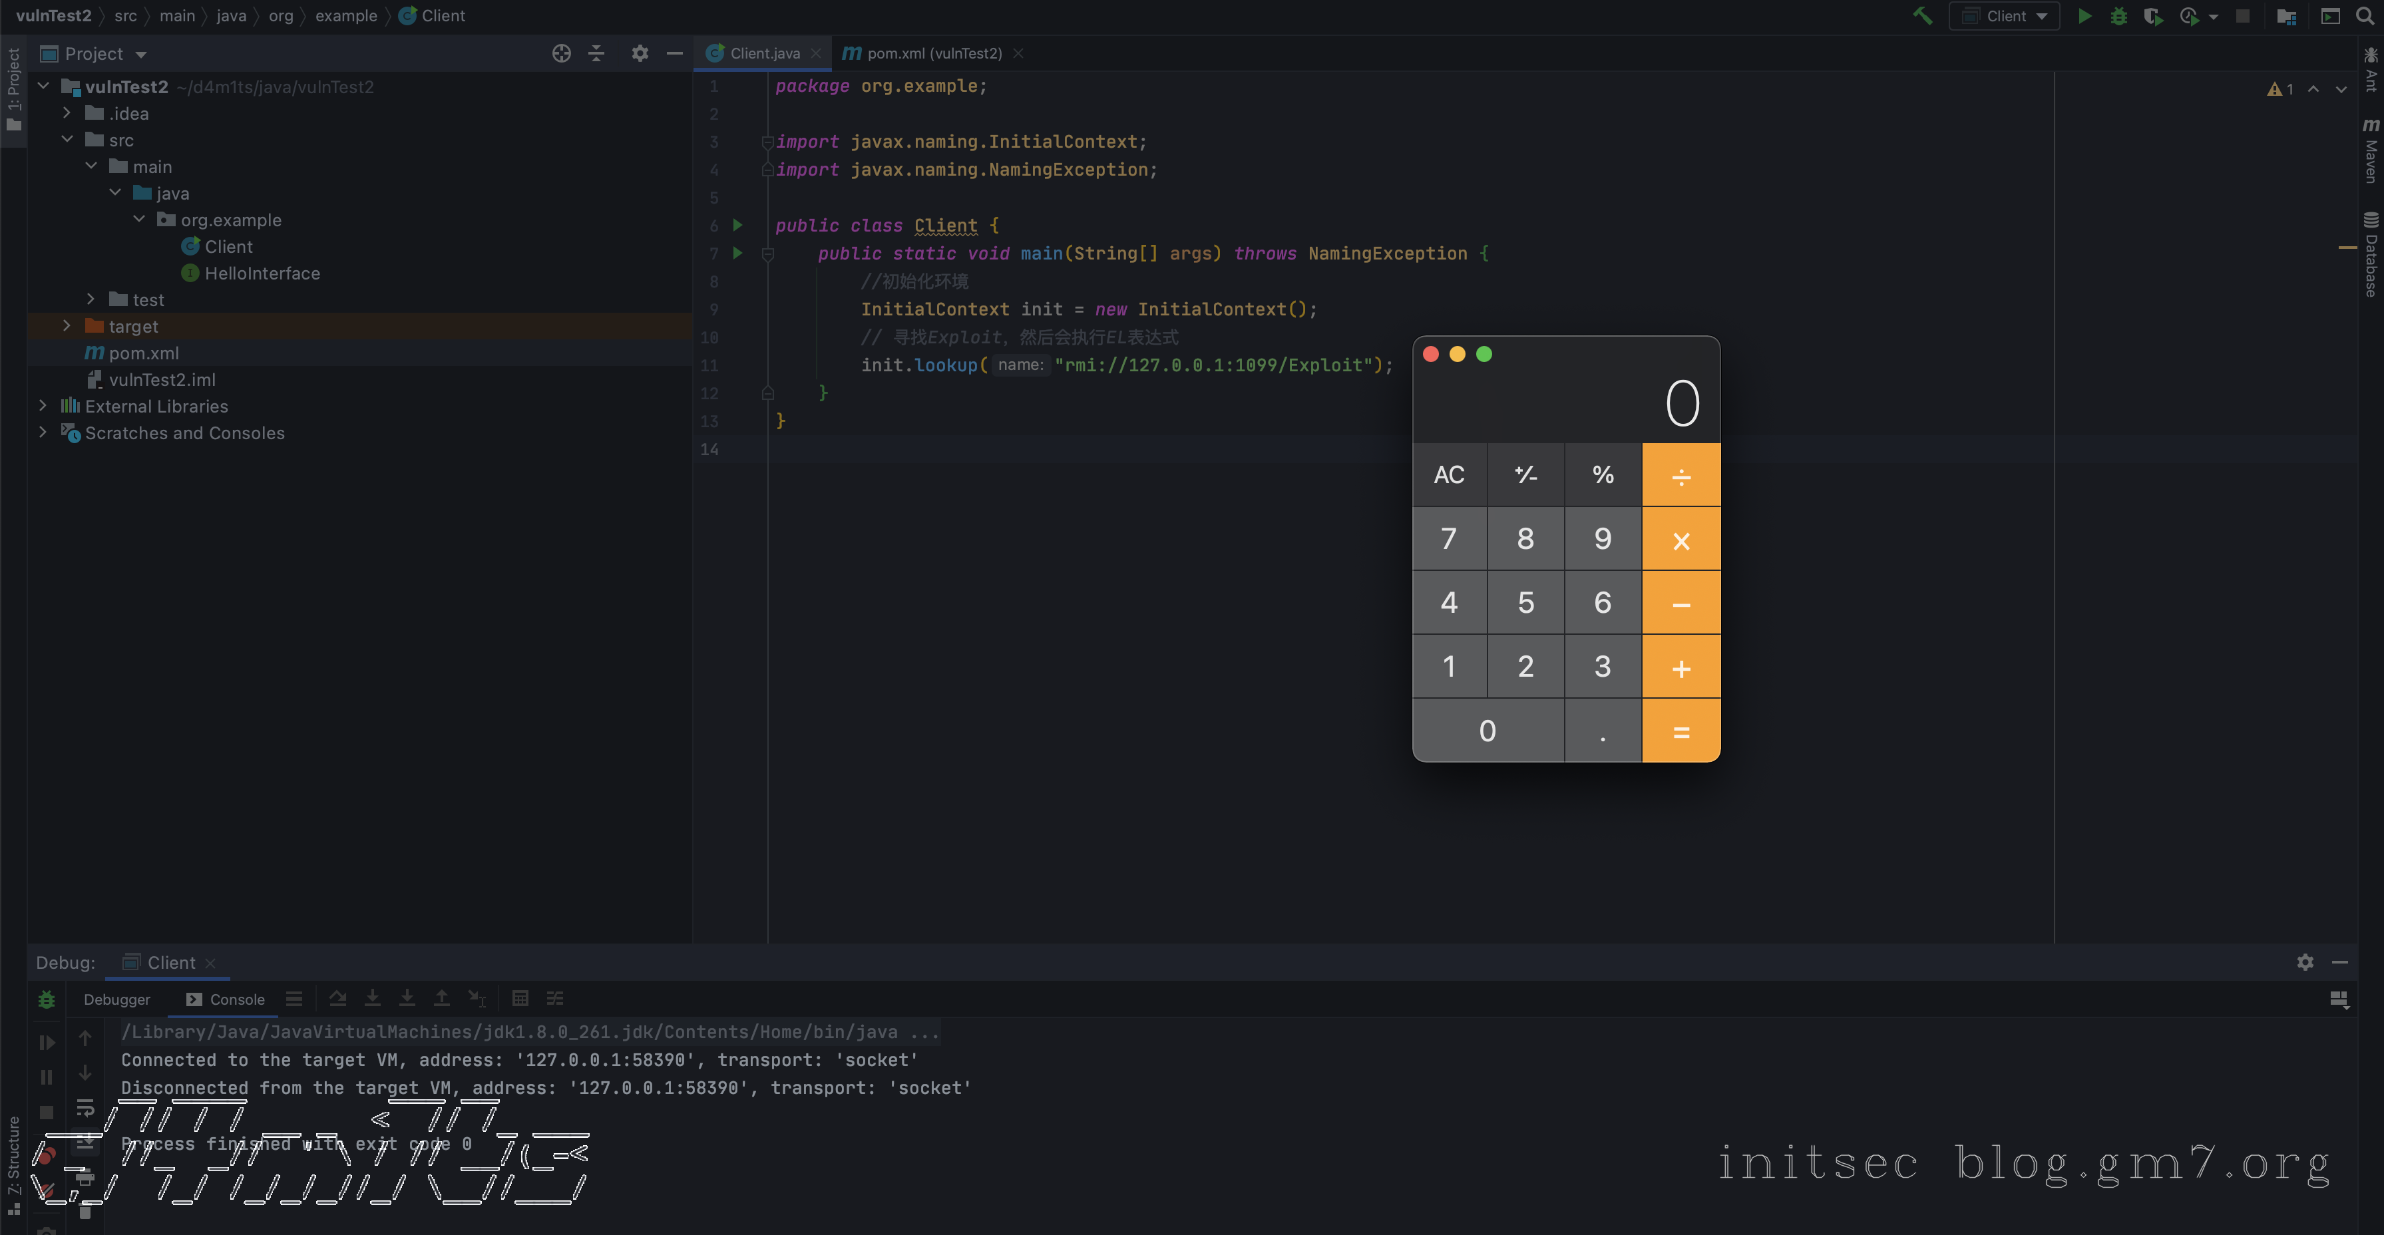
Task: Click Search Everywhere magnifier icon
Action: 2365,16
